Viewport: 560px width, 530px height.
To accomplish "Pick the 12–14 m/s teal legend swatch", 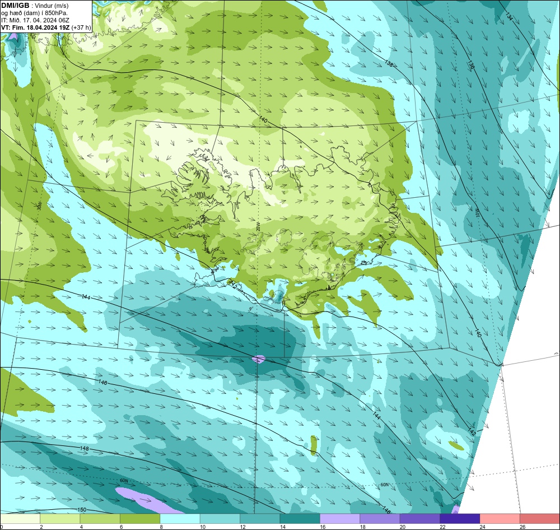I will [260, 519].
